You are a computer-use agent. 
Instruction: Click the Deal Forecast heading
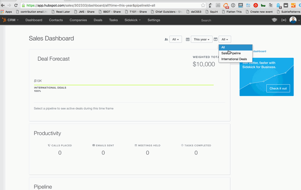[x=54, y=59]
